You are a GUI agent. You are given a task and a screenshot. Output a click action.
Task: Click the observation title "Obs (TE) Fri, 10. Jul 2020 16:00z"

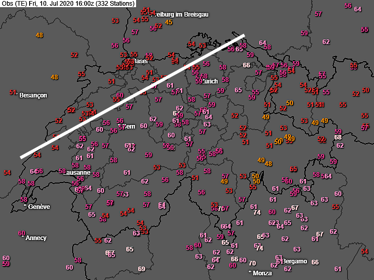point(47,3)
